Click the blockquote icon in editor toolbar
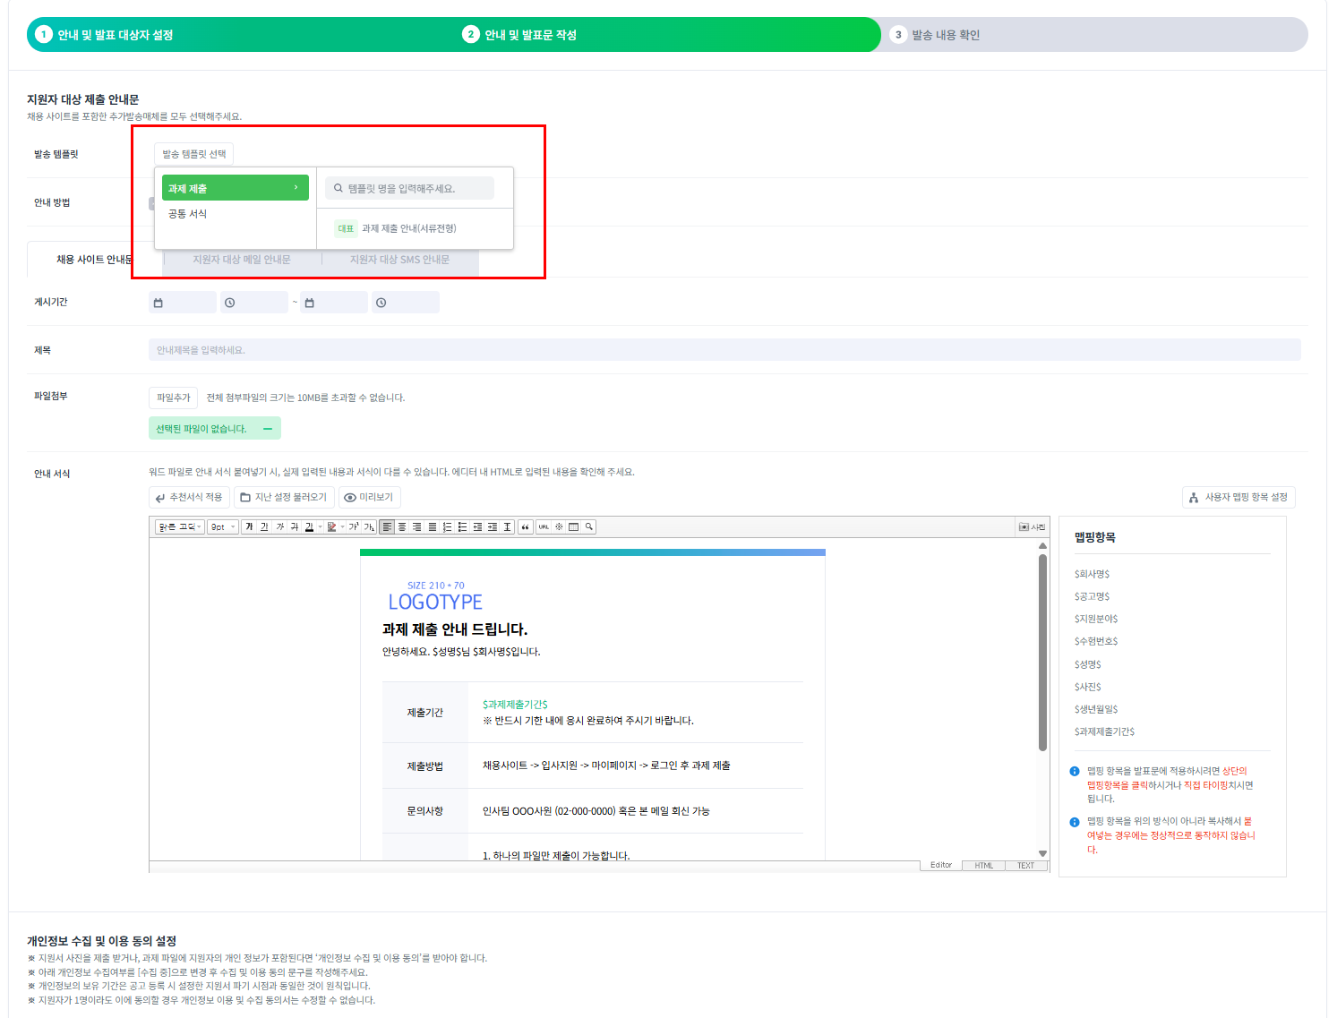The width and height of the screenshot is (1337, 1018). tap(525, 527)
